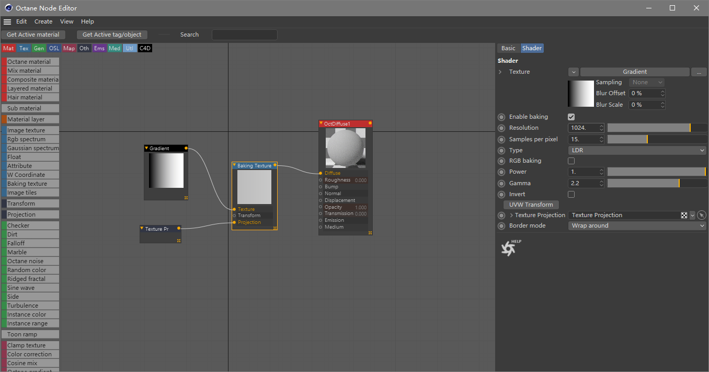Click the OctDiffuse1 node corner grip icon

click(x=370, y=233)
